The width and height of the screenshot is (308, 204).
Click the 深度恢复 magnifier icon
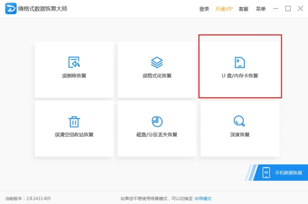click(239, 121)
